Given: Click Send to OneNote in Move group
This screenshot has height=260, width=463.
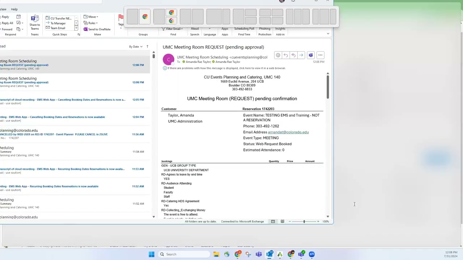Looking at the screenshot, I should 97,29.
